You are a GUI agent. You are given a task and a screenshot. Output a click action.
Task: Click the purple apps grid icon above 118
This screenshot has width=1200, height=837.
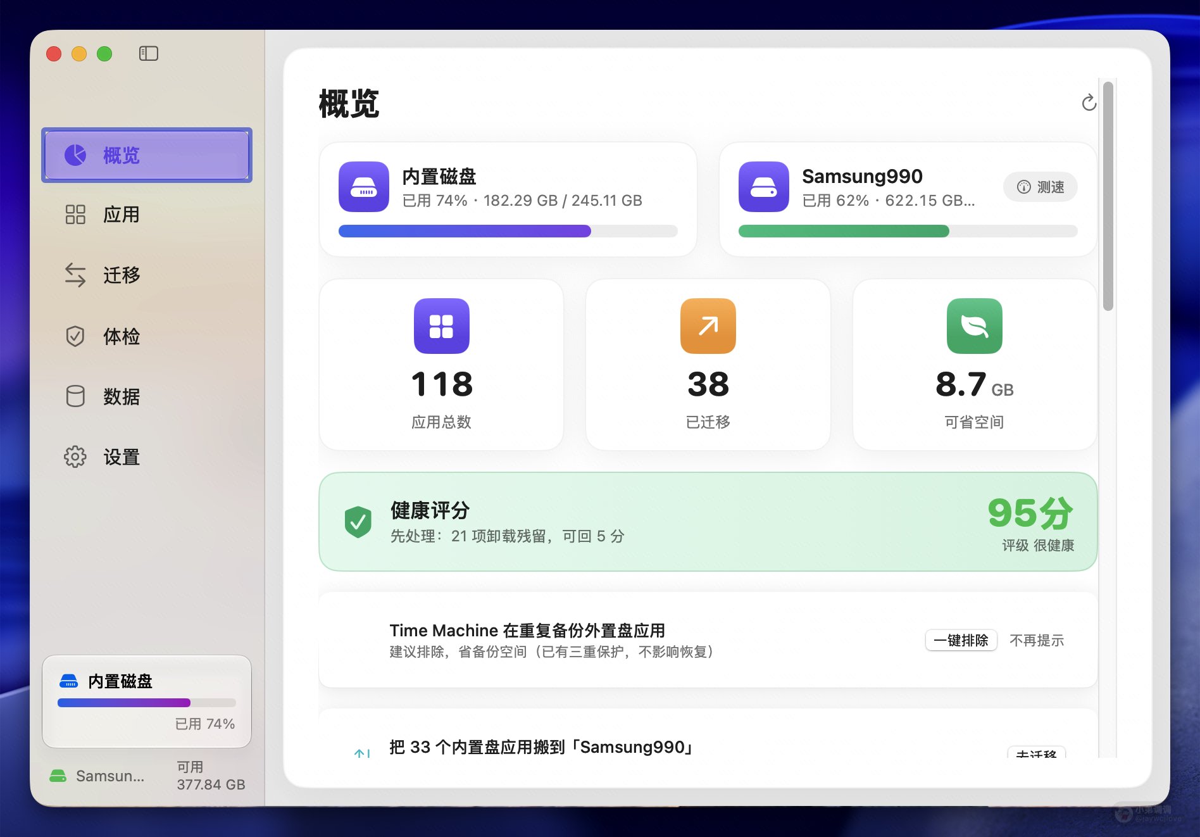tap(442, 326)
